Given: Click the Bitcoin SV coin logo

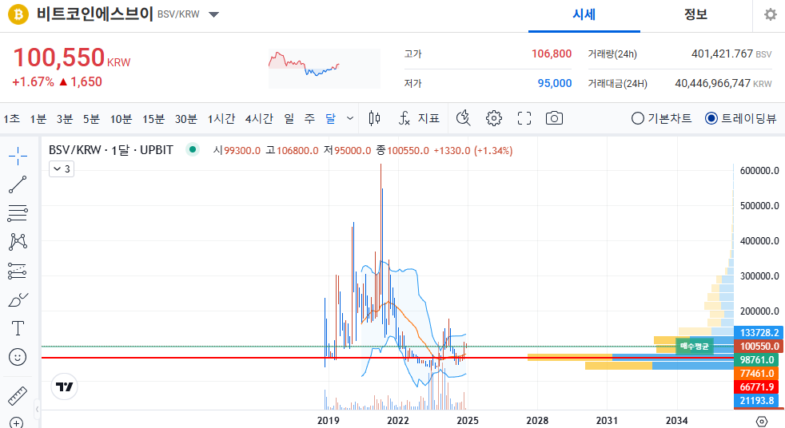Looking at the screenshot, I should click(18, 14).
